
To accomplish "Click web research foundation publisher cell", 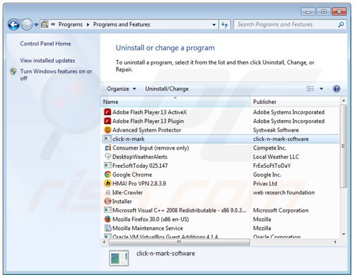I will coord(284,192).
